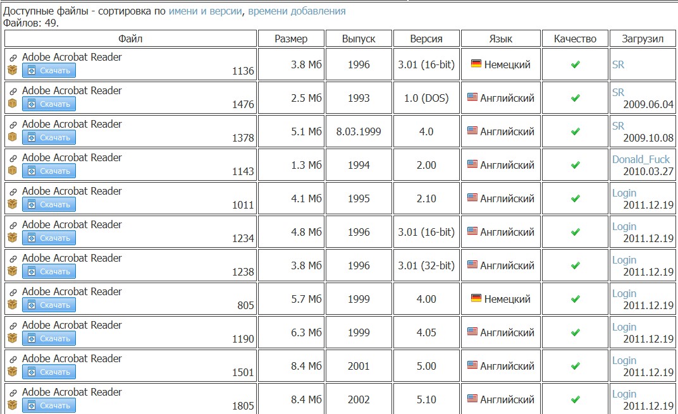
Task: Click the package box icon in the 1136-downloads row
Action: pos(13,70)
